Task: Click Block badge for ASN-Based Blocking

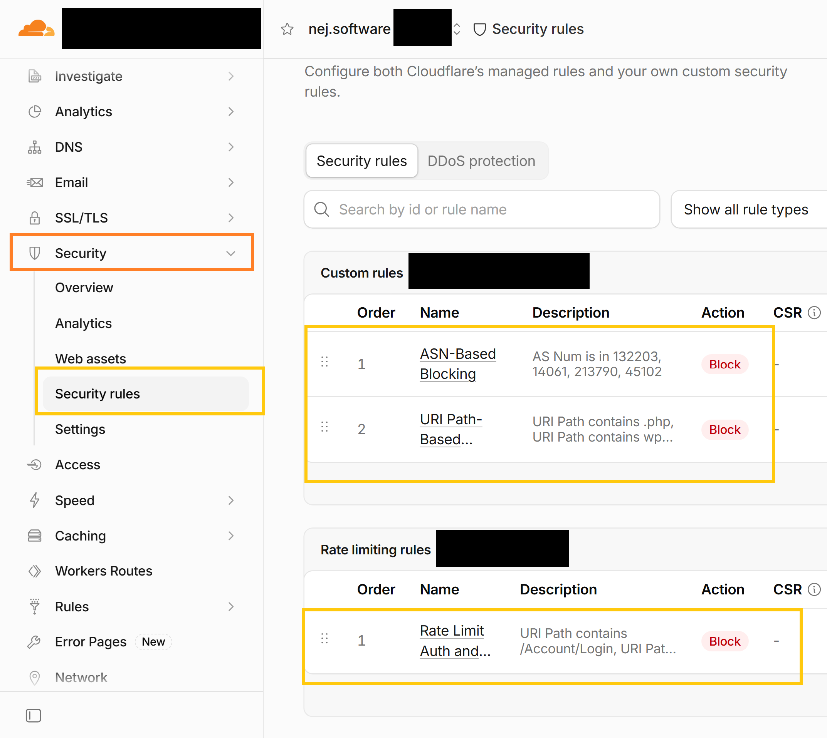Action: pos(725,364)
